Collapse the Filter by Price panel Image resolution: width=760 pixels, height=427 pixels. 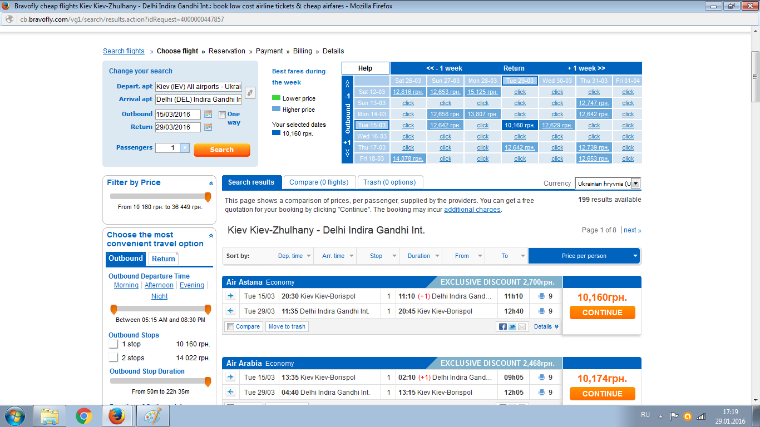(211, 183)
